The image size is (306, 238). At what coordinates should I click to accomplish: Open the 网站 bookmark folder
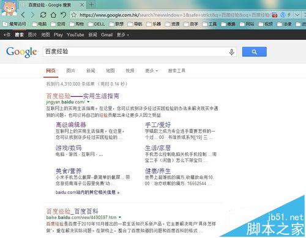tap(247, 24)
